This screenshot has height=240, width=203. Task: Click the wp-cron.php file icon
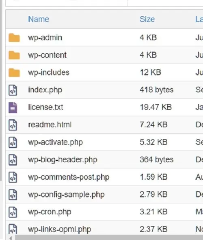point(13,212)
